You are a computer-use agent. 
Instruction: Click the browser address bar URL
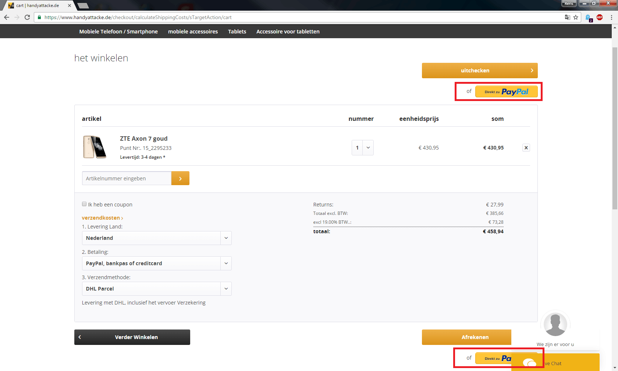pyautogui.click(x=138, y=17)
